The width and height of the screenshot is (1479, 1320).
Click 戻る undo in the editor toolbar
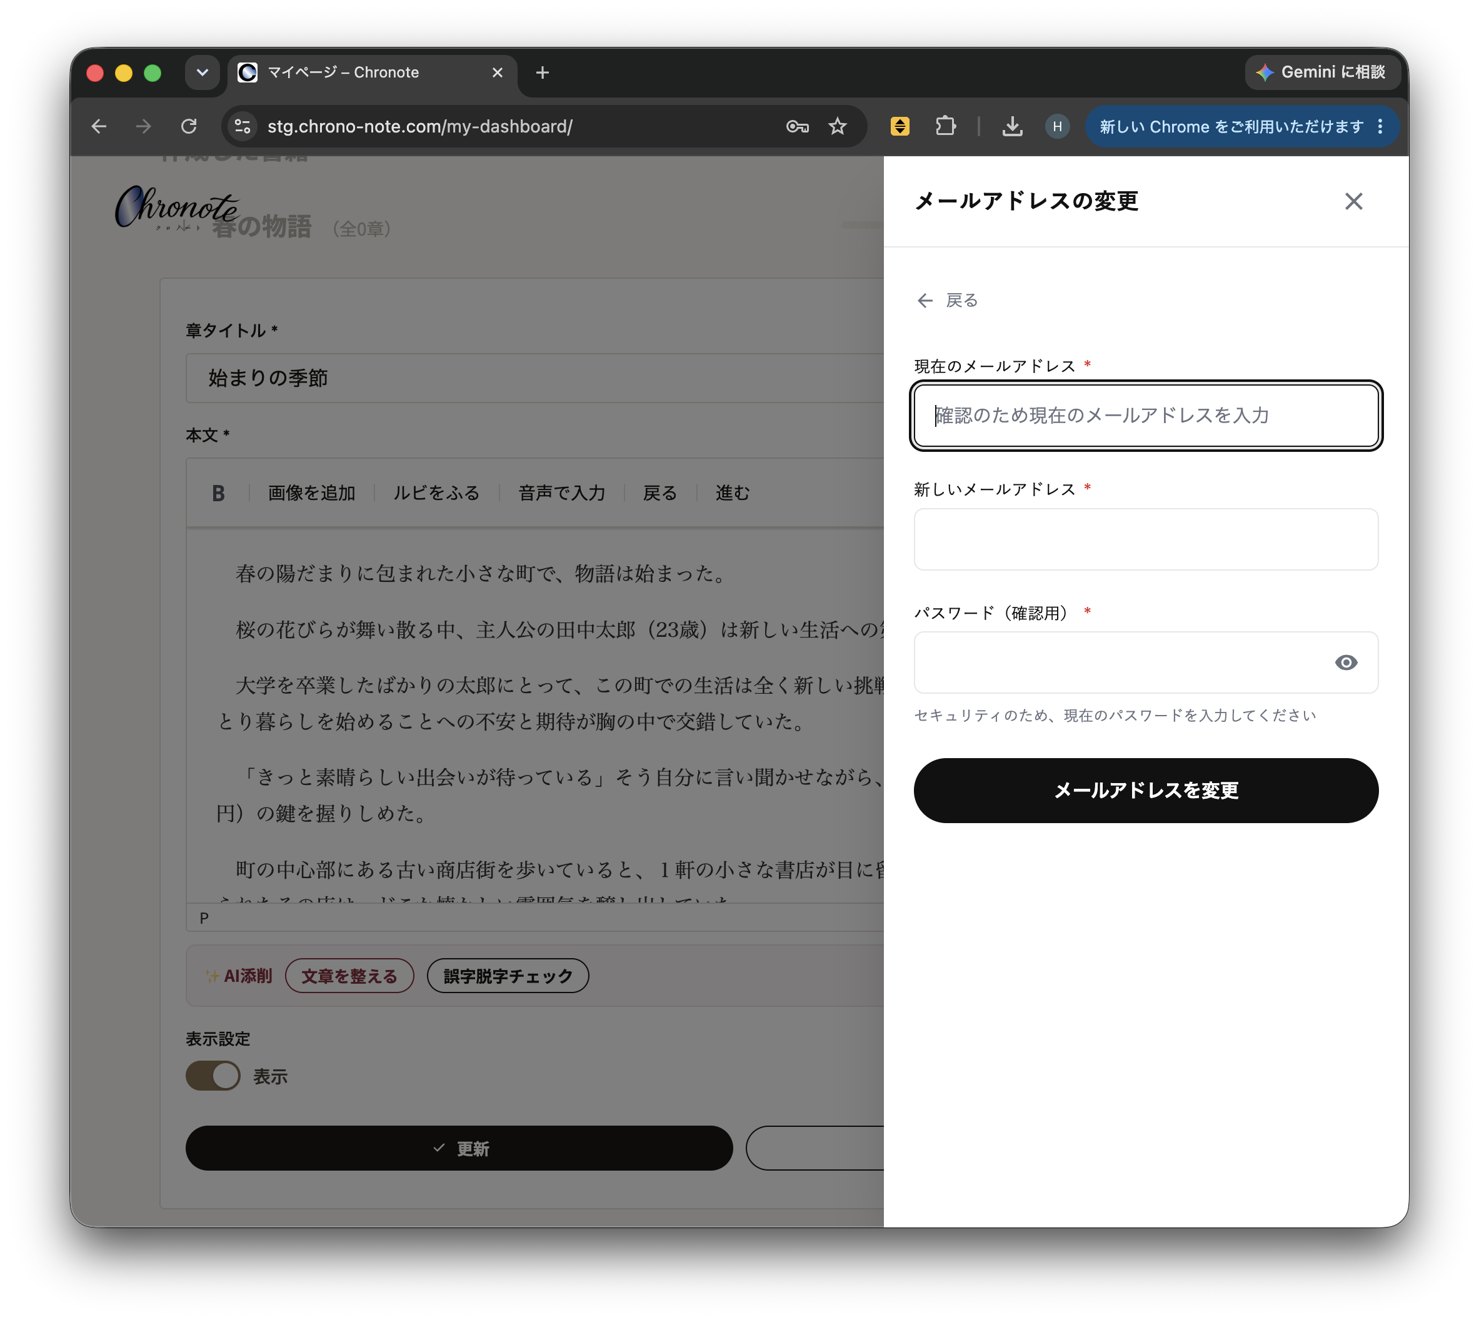(659, 493)
